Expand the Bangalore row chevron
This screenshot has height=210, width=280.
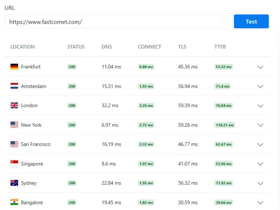(x=260, y=203)
